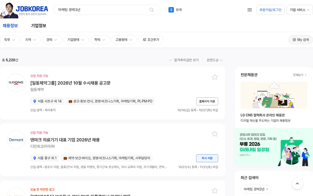Open [일동제약그룹] 2026년 10월 수시채용 공고문 title

(70, 83)
